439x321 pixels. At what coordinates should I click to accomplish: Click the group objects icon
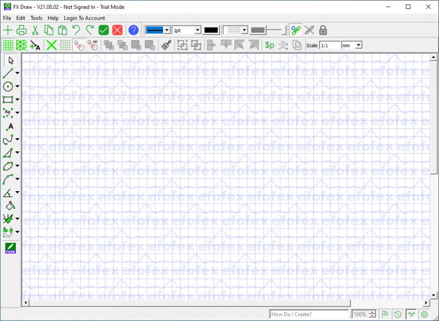tap(182, 45)
